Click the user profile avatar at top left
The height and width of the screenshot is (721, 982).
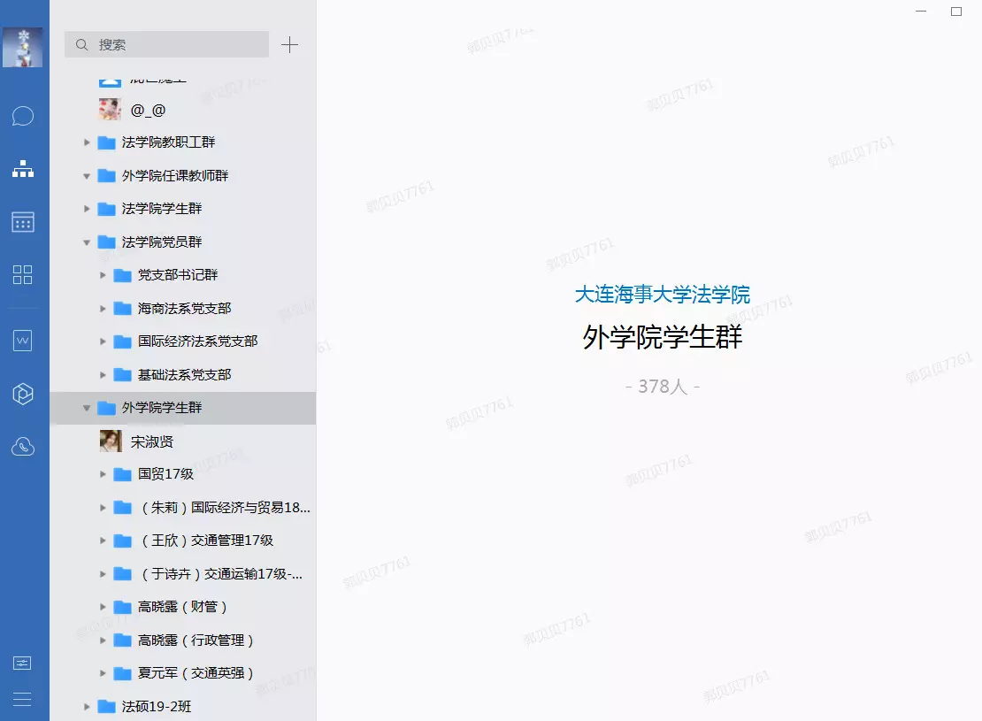click(23, 47)
